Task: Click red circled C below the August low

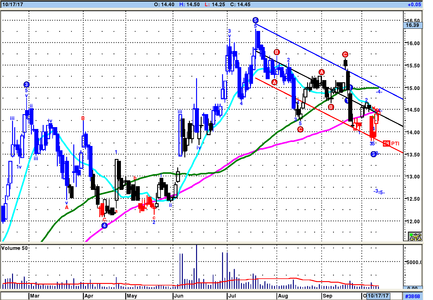Action: coord(300,129)
